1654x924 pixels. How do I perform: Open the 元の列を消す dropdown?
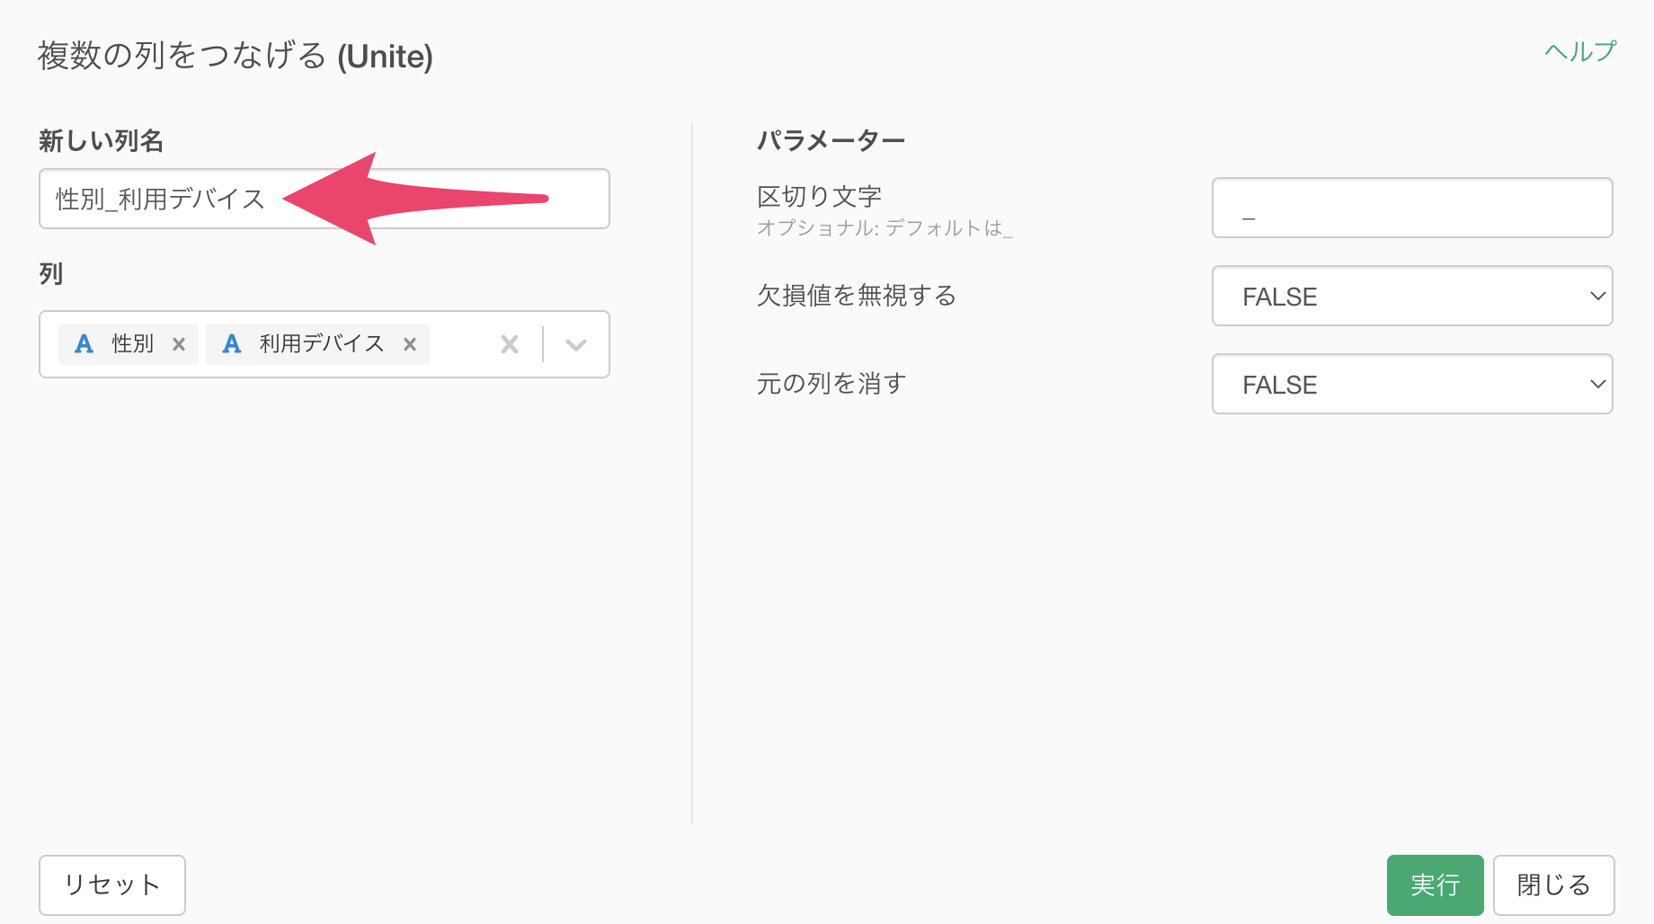1412,384
